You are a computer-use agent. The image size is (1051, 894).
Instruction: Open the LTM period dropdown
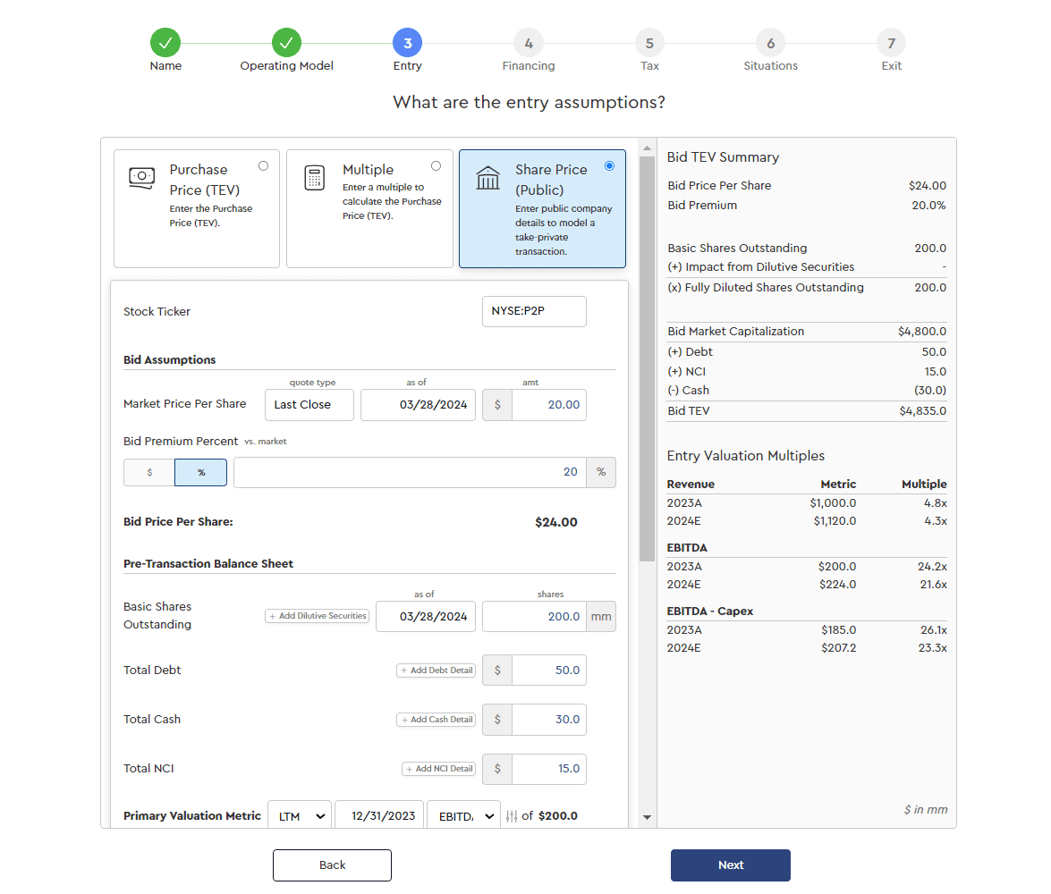(300, 816)
